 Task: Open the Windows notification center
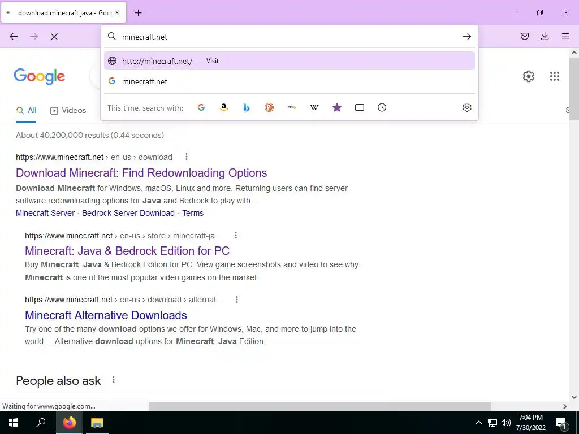click(561, 423)
